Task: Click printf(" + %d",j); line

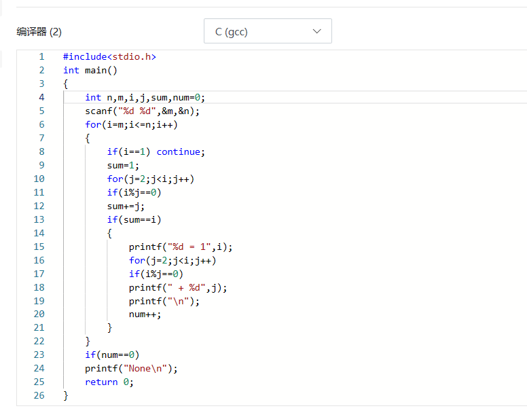Action: pos(178,288)
